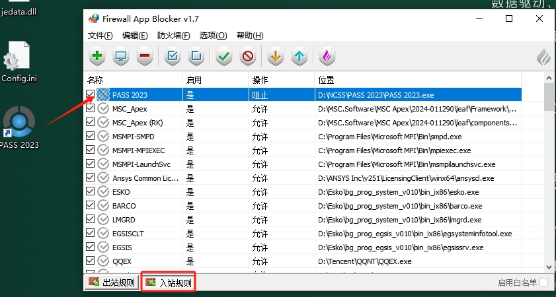Click the green checkmark allow toolbar icon
Viewport: 556px width, 297px height.
pos(223,56)
